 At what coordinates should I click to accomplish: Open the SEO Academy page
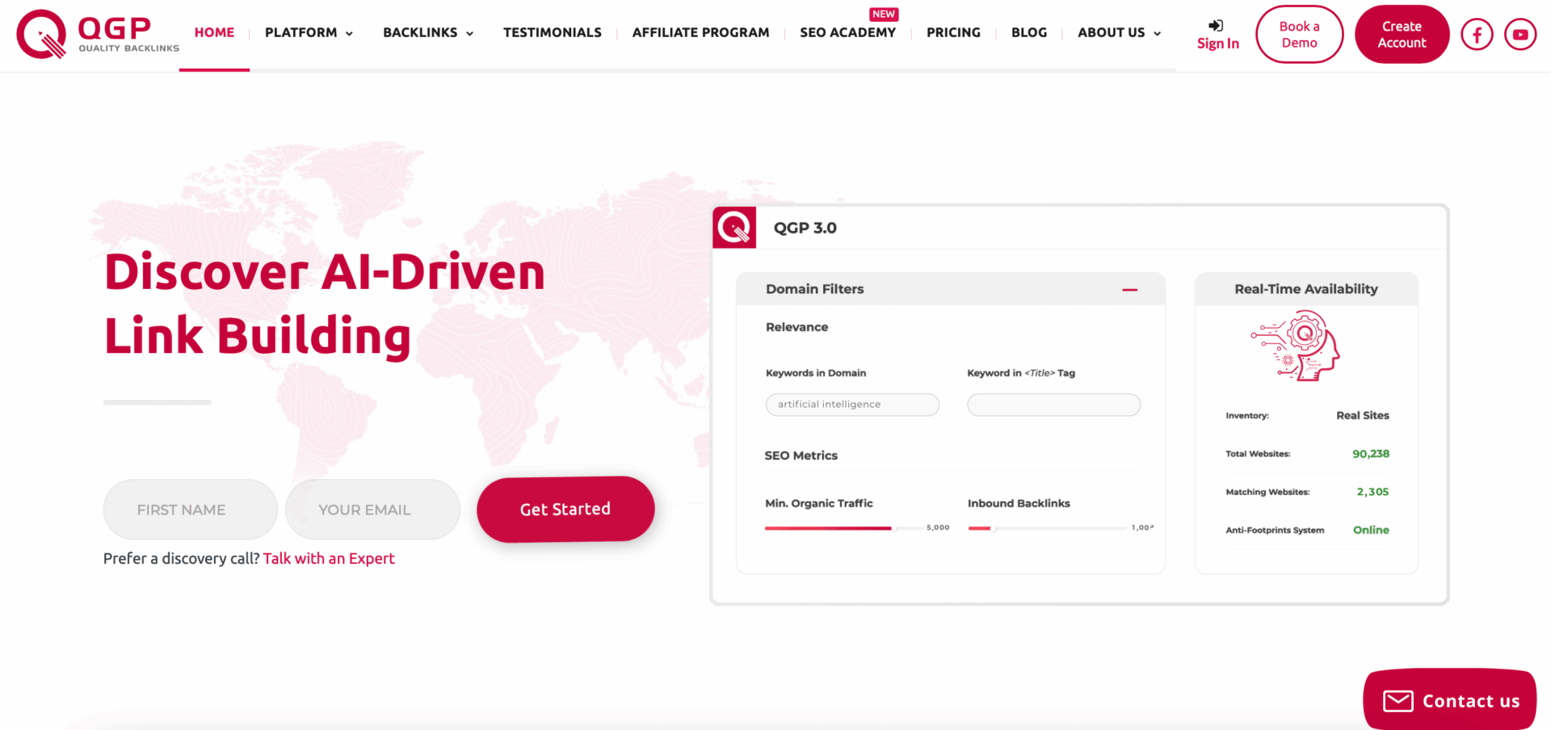(847, 33)
